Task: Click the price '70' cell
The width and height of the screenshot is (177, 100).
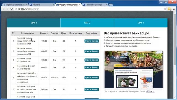Action: point(64,89)
